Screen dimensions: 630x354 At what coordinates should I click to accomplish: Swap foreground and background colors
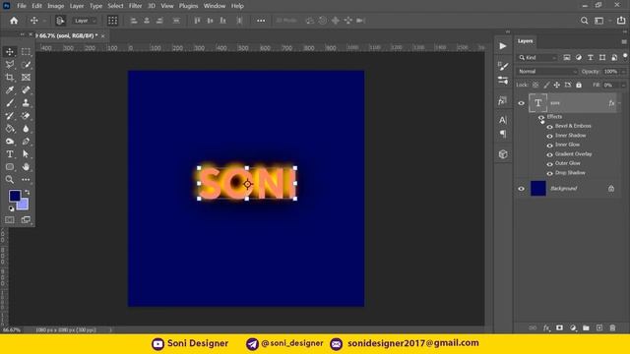[x=27, y=193]
